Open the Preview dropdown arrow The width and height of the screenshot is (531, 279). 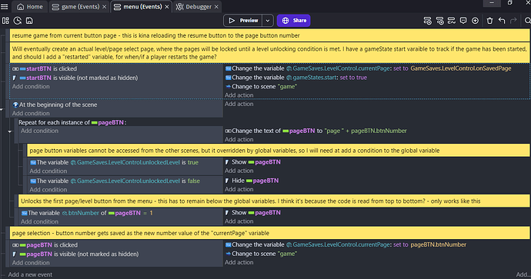(268, 21)
